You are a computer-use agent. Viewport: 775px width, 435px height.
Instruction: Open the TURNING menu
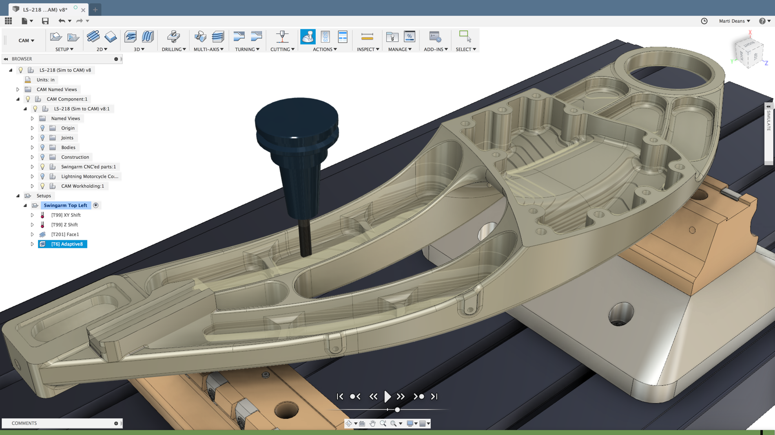[247, 49]
